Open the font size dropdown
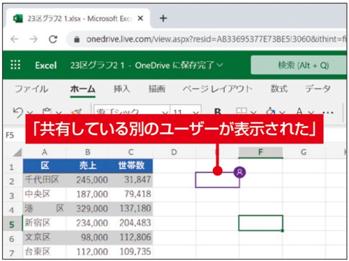The image size is (349, 261). [x=195, y=113]
